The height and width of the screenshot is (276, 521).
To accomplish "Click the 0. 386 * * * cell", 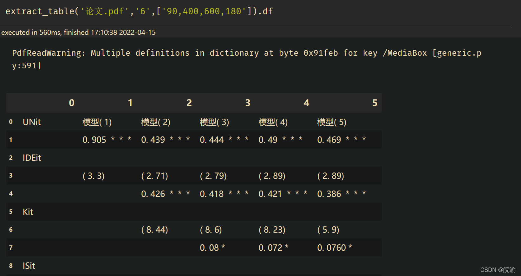I will (x=342, y=194).
